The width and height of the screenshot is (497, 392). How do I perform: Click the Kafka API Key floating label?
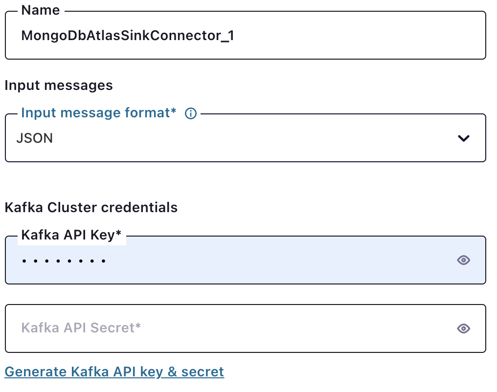pyautogui.click(x=68, y=235)
